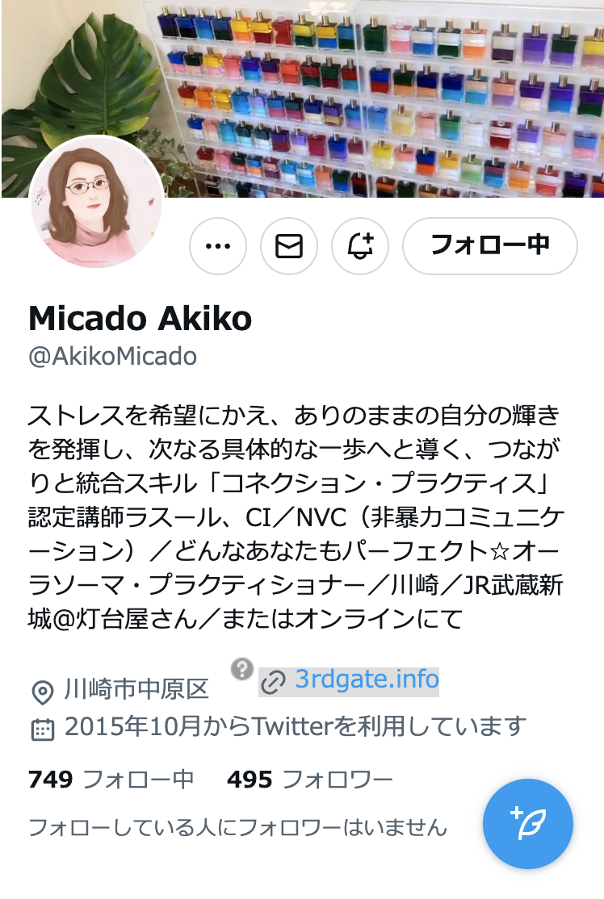604x899 pixels.
Task: Open the header banner image of bottles
Action: 302,98
